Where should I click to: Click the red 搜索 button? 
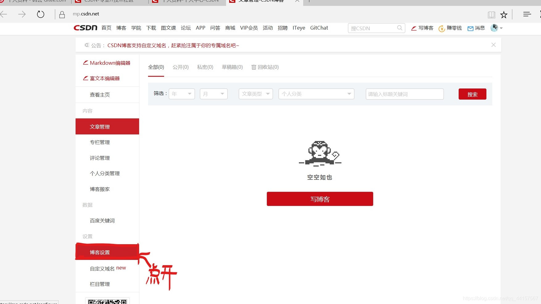pyautogui.click(x=472, y=94)
